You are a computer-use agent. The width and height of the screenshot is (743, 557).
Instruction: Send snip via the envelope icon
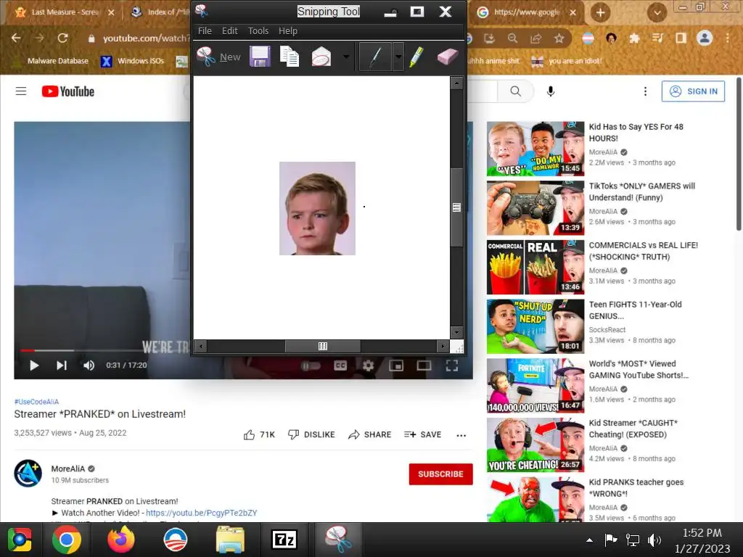[x=321, y=57]
